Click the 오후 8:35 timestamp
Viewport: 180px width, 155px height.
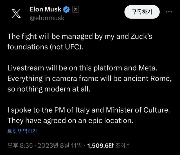pos(17,145)
